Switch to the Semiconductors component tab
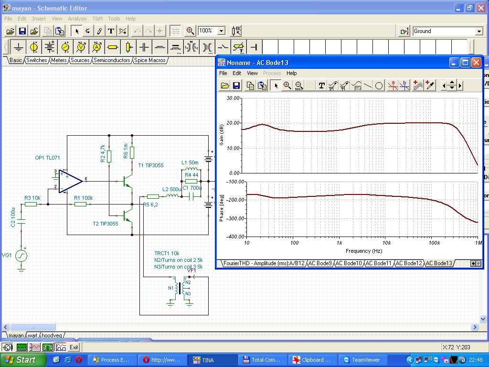489x367 pixels. [x=112, y=60]
